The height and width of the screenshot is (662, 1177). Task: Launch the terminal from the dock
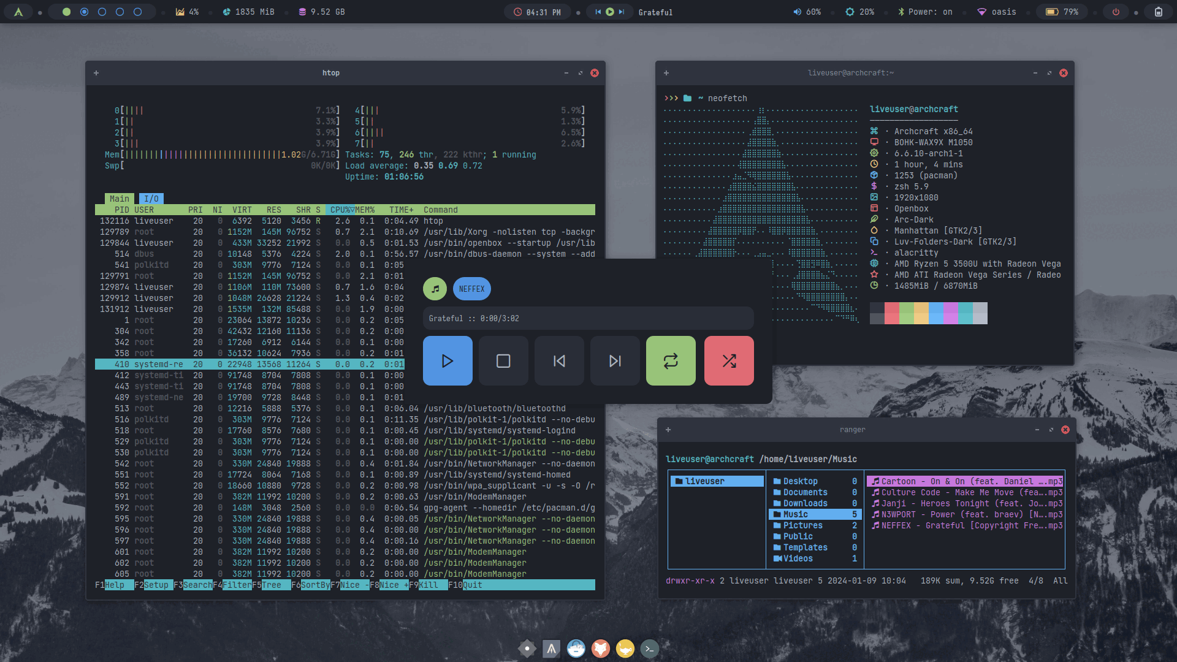point(649,649)
